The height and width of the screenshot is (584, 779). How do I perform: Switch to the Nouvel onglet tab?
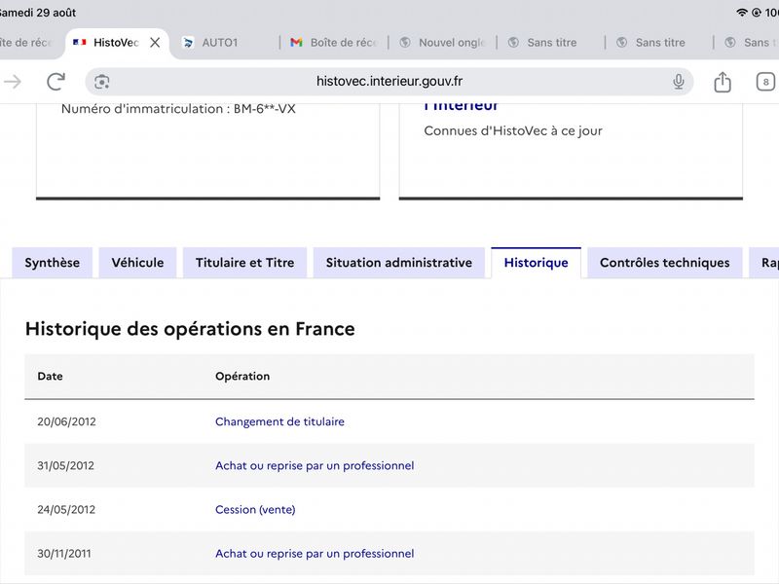coord(442,43)
